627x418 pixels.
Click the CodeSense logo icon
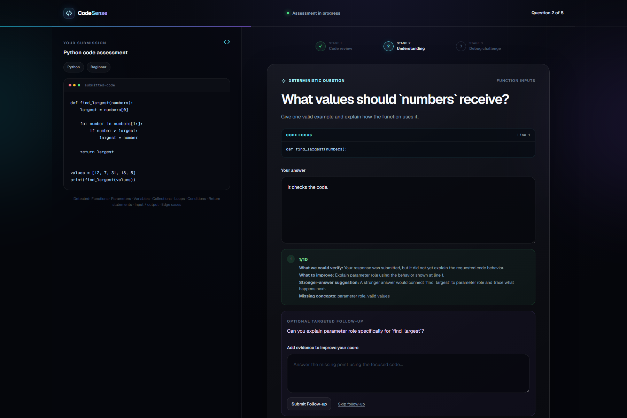click(x=69, y=13)
